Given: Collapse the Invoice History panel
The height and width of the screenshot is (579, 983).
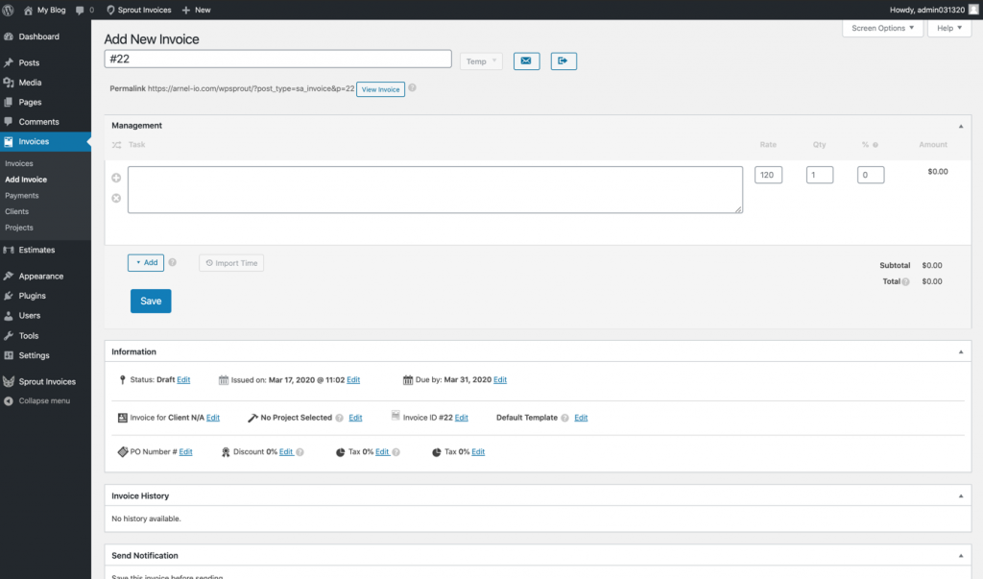Looking at the screenshot, I should pyautogui.click(x=961, y=496).
